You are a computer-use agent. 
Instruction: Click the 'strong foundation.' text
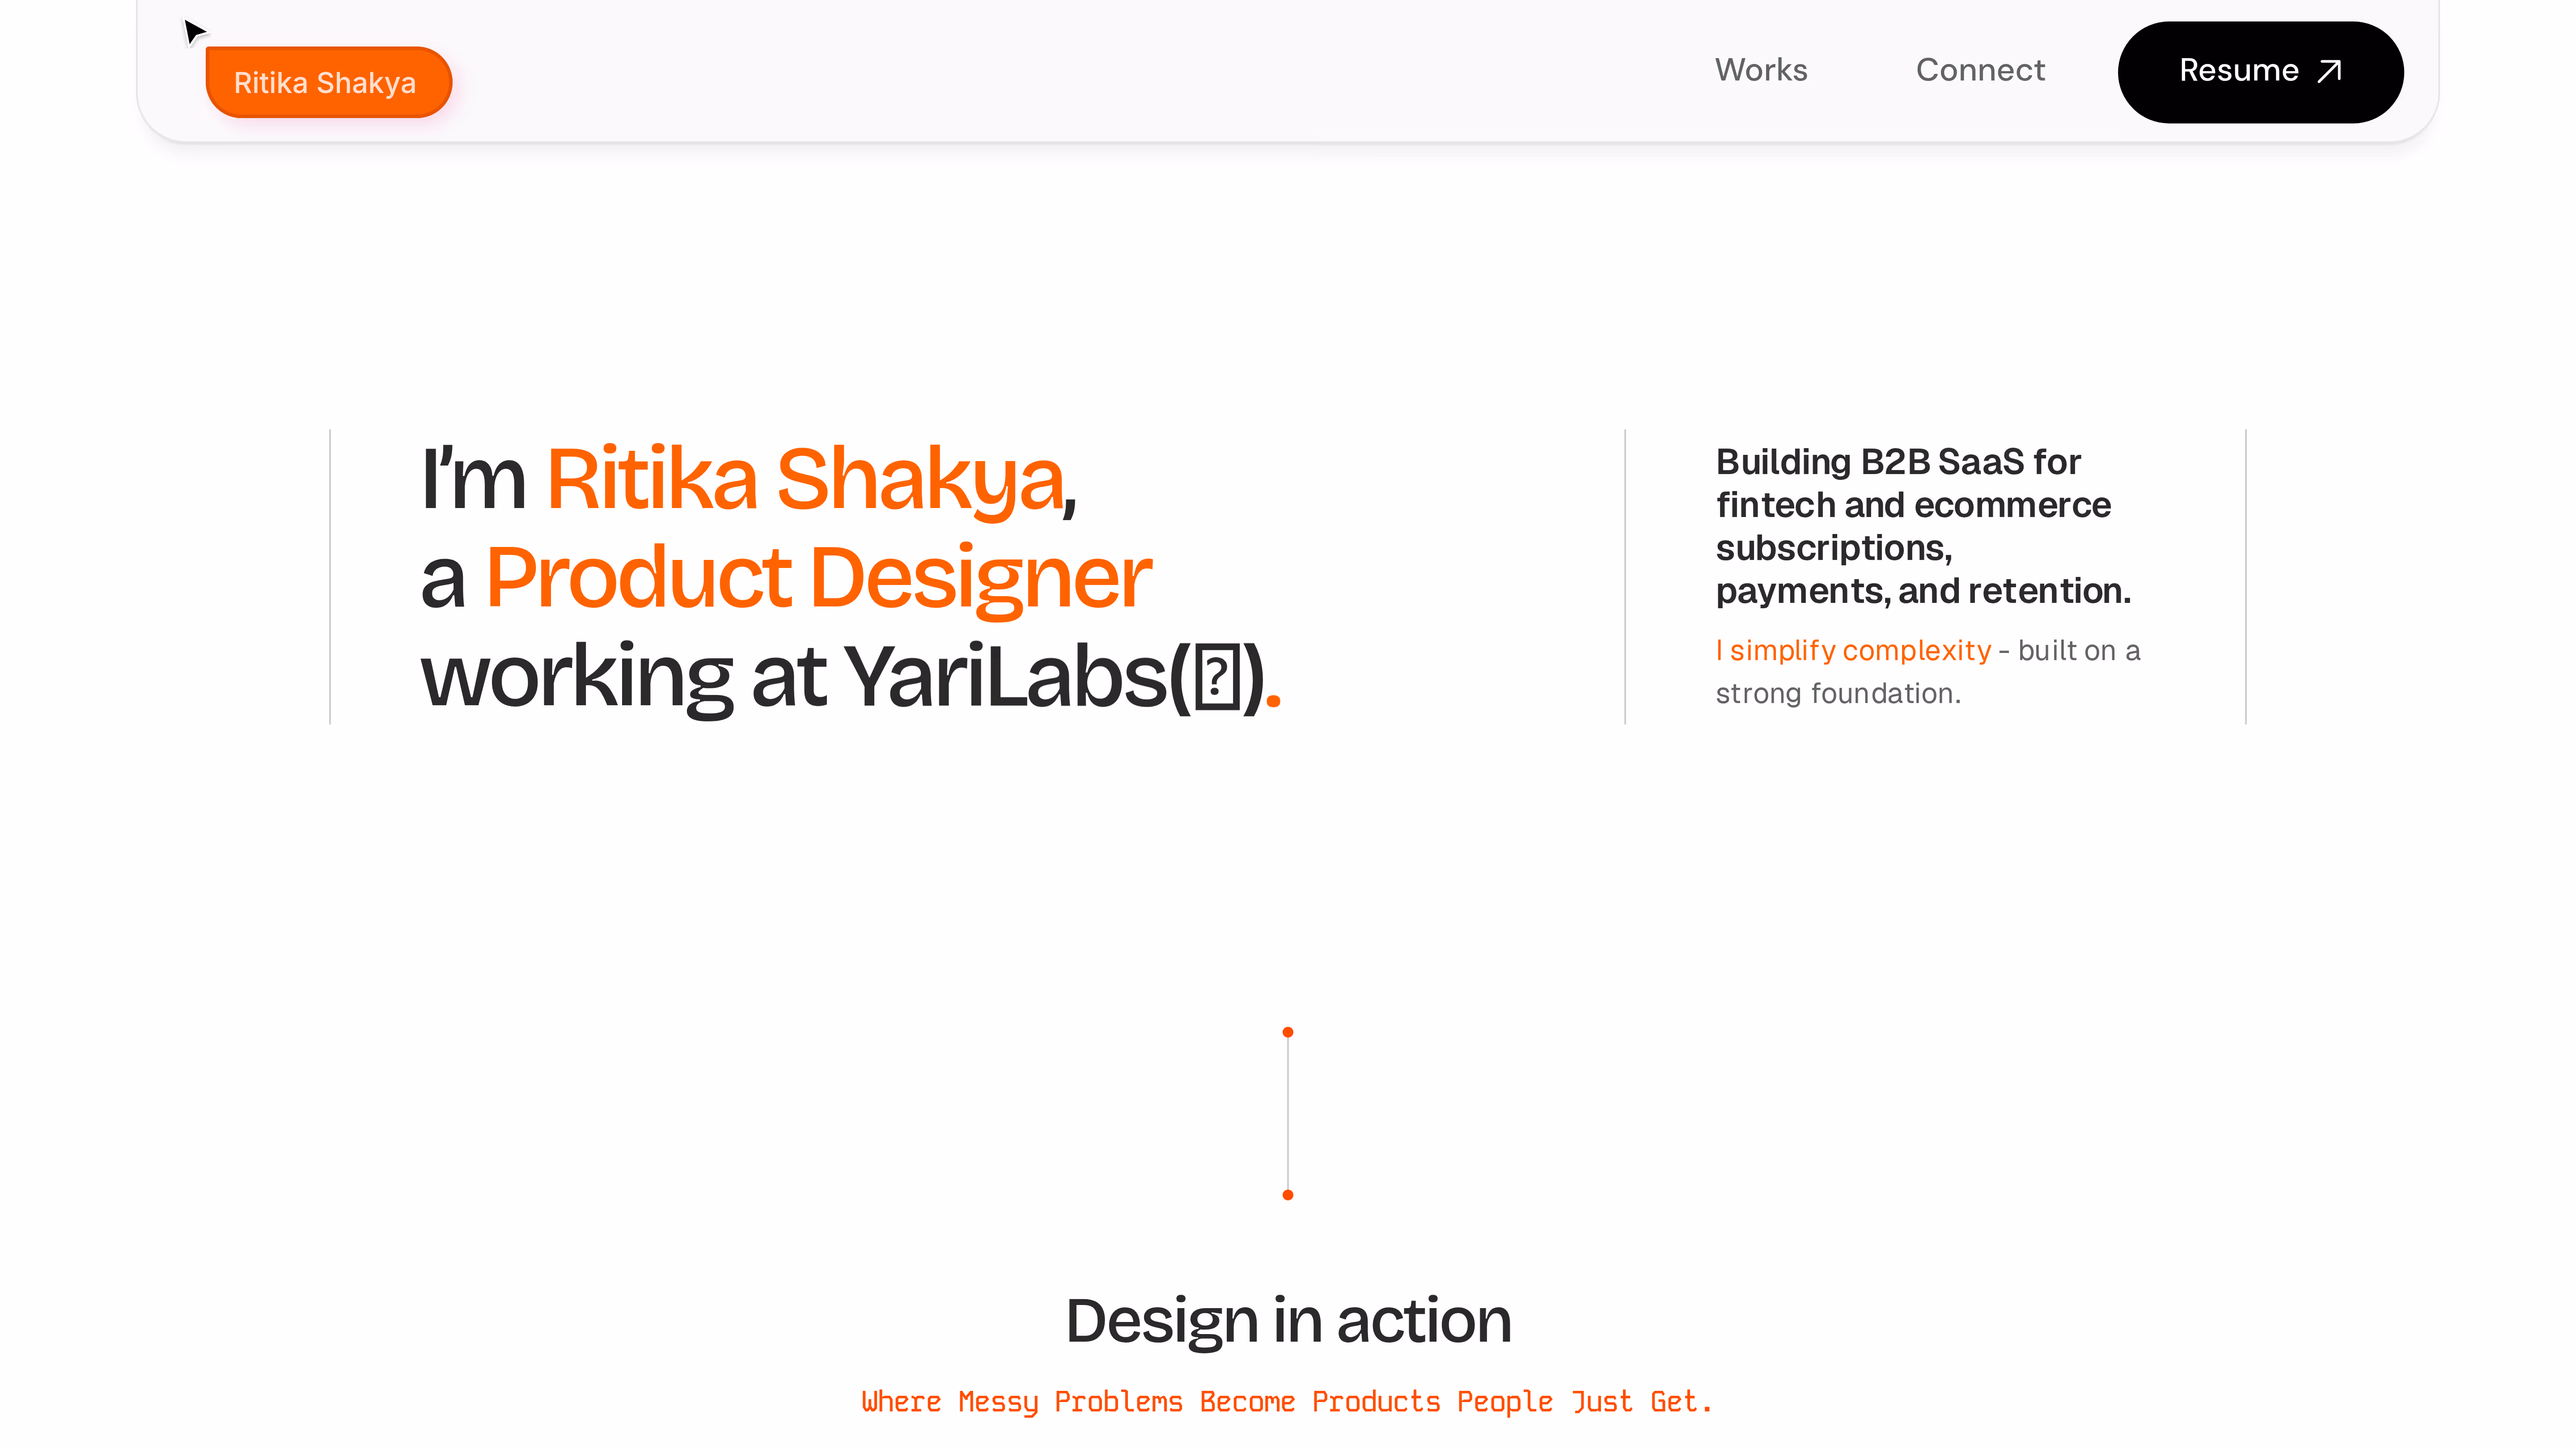[x=1838, y=693]
